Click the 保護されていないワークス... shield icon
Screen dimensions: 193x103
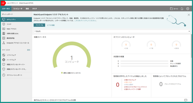click(x=4, y=69)
